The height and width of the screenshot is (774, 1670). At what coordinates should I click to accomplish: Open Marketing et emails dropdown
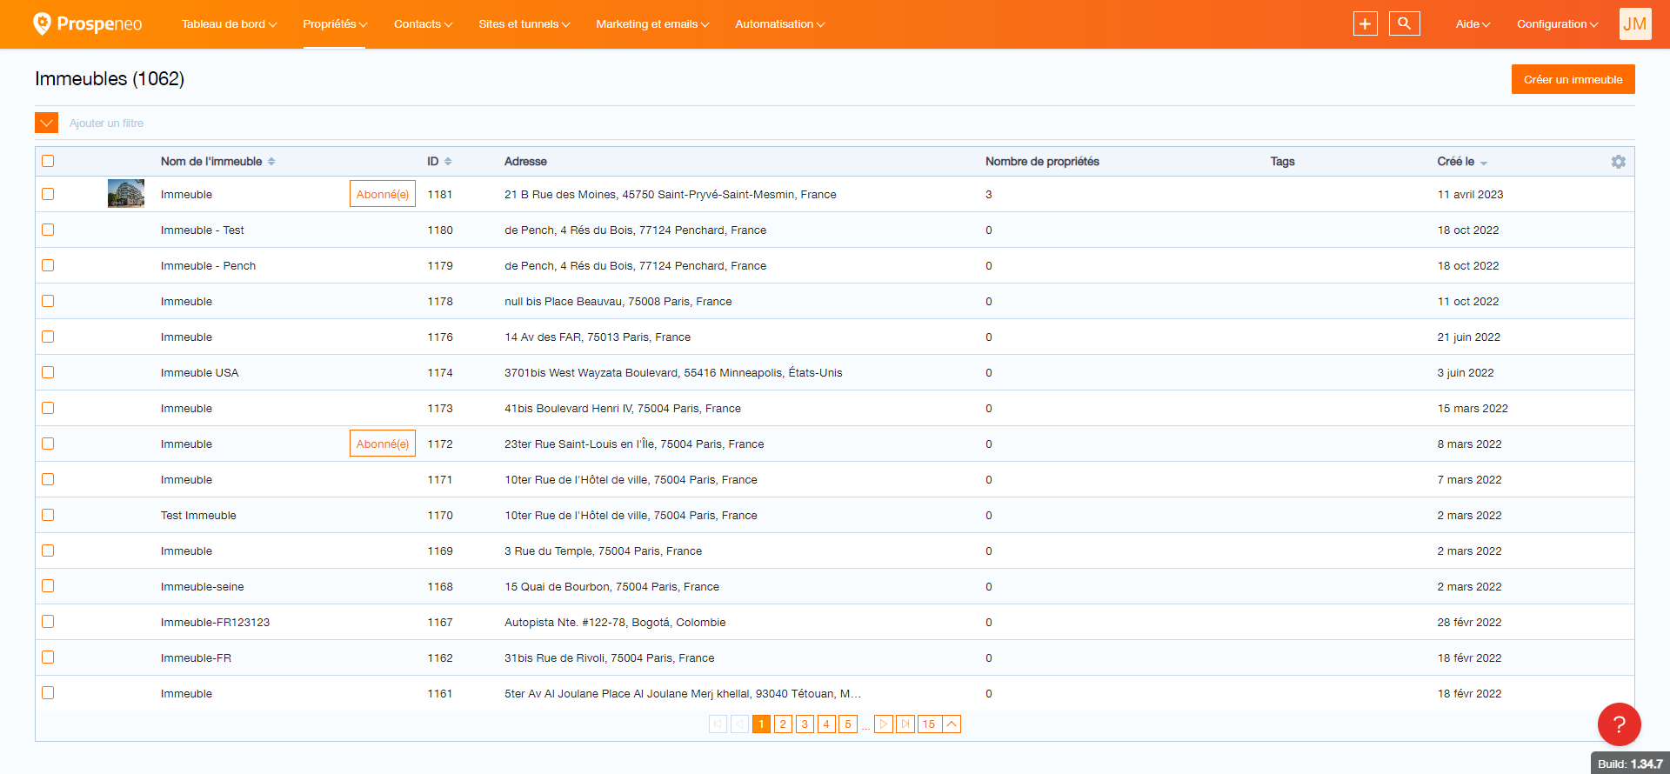[652, 24]
